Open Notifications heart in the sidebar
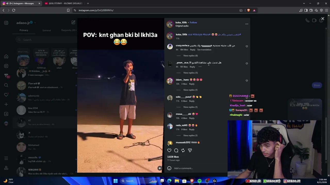Viewport: 330px width, 185px height. point(6,95)
